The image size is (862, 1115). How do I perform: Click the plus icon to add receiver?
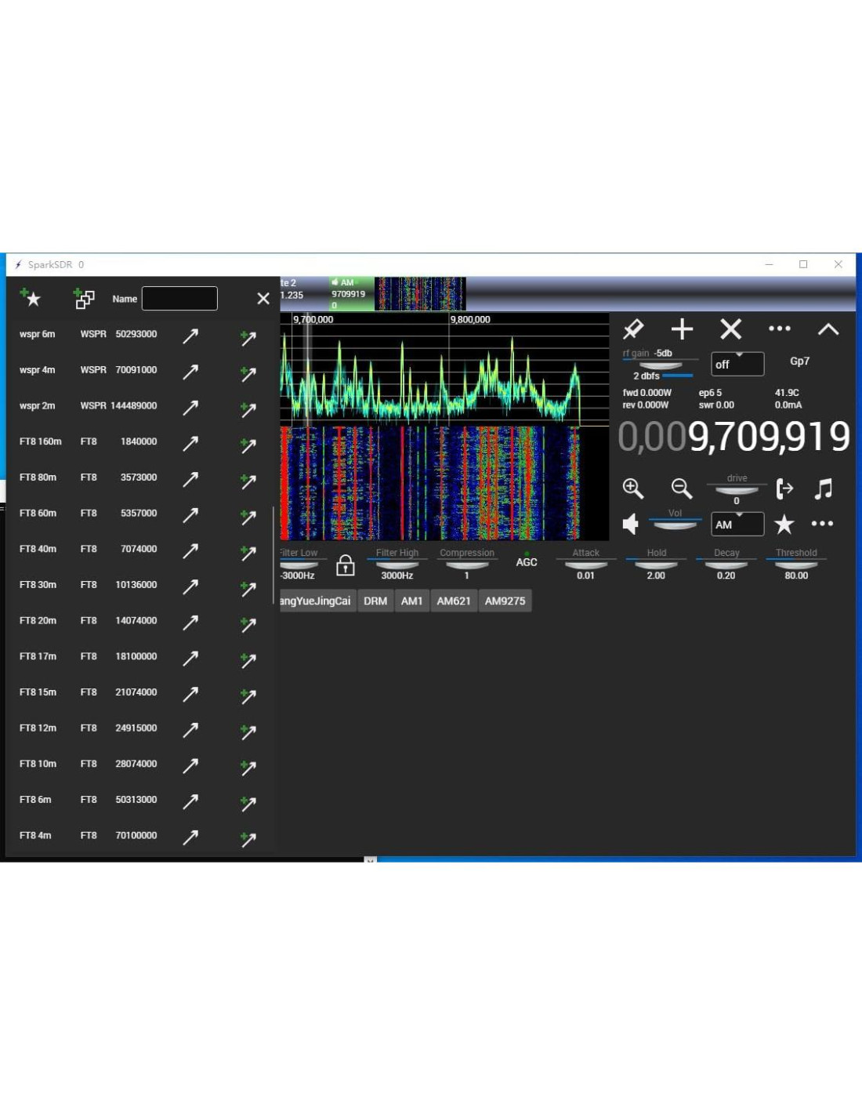(682, 329)
